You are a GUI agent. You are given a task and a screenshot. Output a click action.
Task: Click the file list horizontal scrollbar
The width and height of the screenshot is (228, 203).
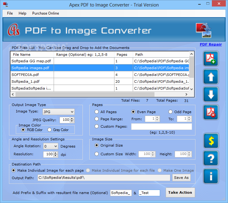(85, 94)
